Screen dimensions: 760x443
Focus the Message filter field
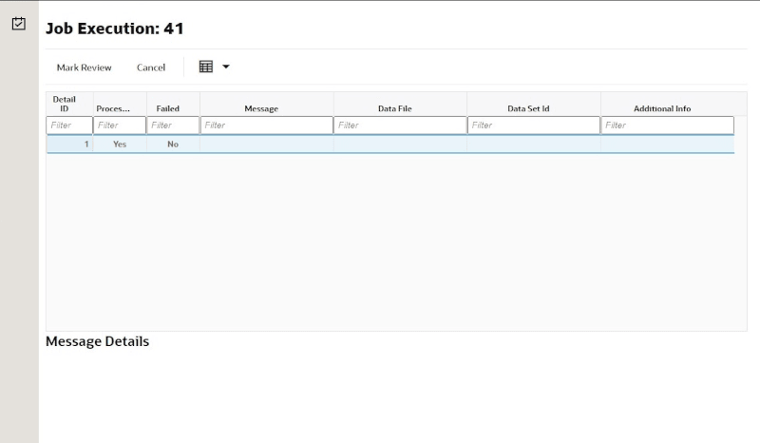pos(267,125)
